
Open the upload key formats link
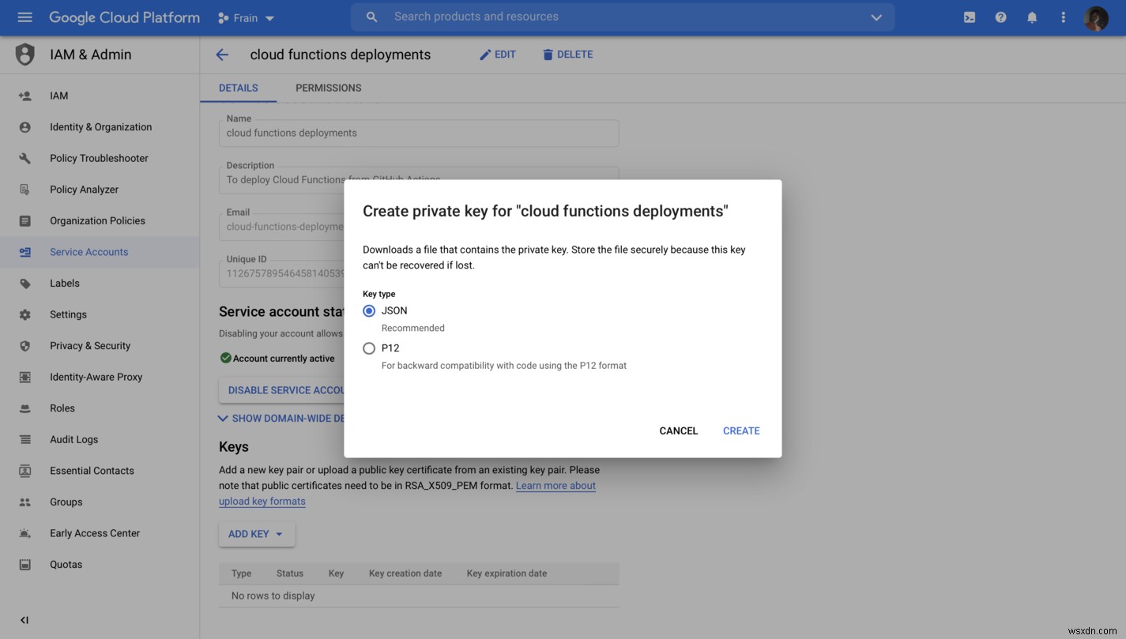(262, 501)
